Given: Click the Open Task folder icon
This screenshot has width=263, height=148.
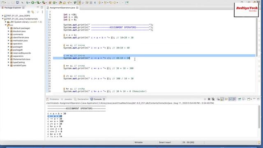Looking at the screenshot, I should [65, 2].
